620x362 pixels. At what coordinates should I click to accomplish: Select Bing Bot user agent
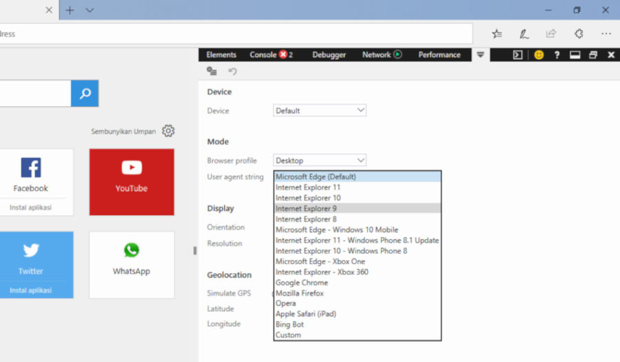[x=358, y=324]
